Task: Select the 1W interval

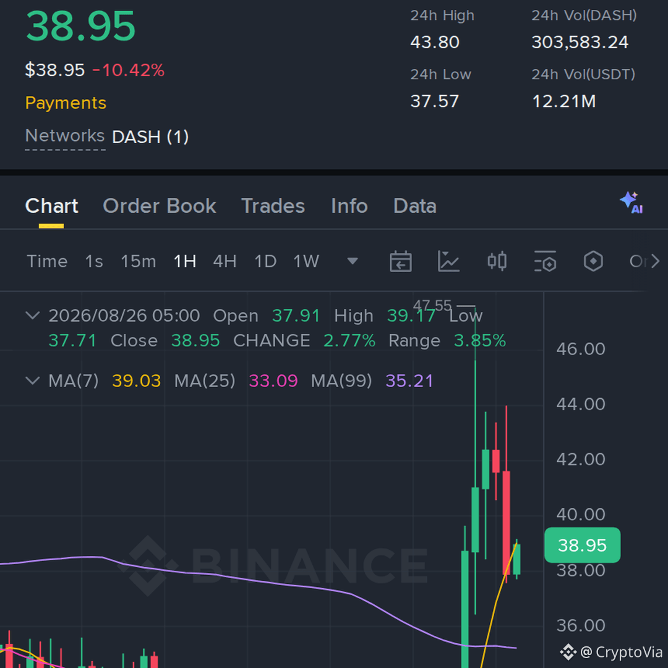Action: (306, 261)
